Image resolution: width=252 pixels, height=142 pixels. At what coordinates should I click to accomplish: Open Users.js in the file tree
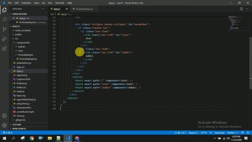click(x=20, y=116)
